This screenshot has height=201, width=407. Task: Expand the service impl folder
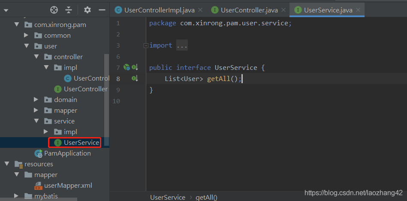pos(46,132)
